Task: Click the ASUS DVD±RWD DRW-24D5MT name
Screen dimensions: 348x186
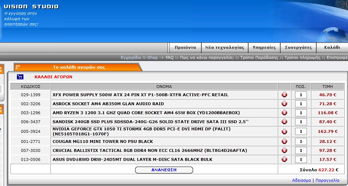Action: pos(132,159)
